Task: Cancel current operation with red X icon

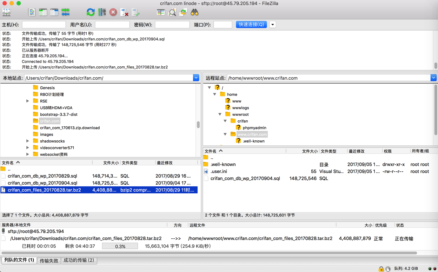Action: (113, 12)
